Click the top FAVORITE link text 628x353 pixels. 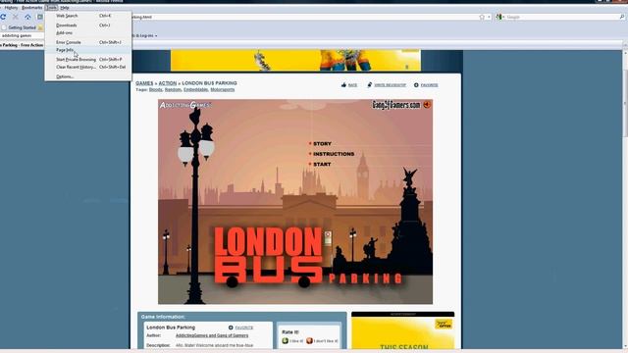point(429,85)
